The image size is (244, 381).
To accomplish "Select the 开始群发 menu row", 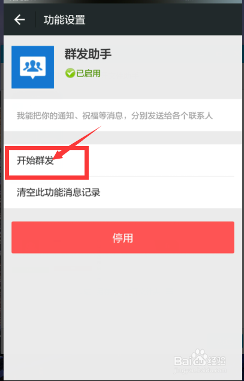I will tap(119, 160).
